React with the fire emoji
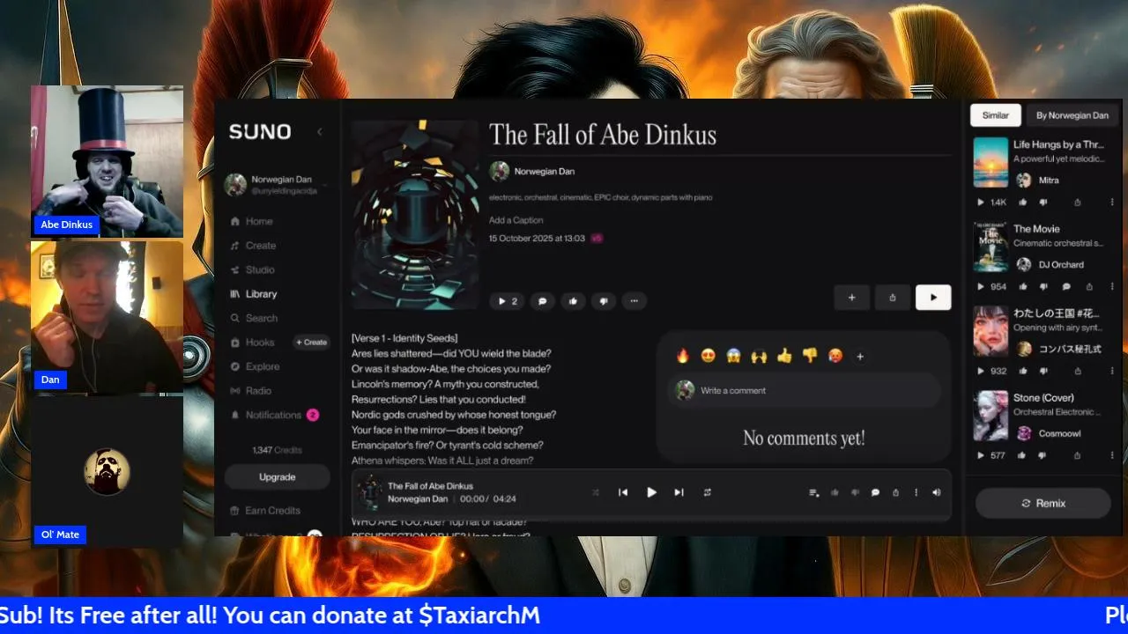The width and height of the screenshot is (1128, 634). [682, 356]
